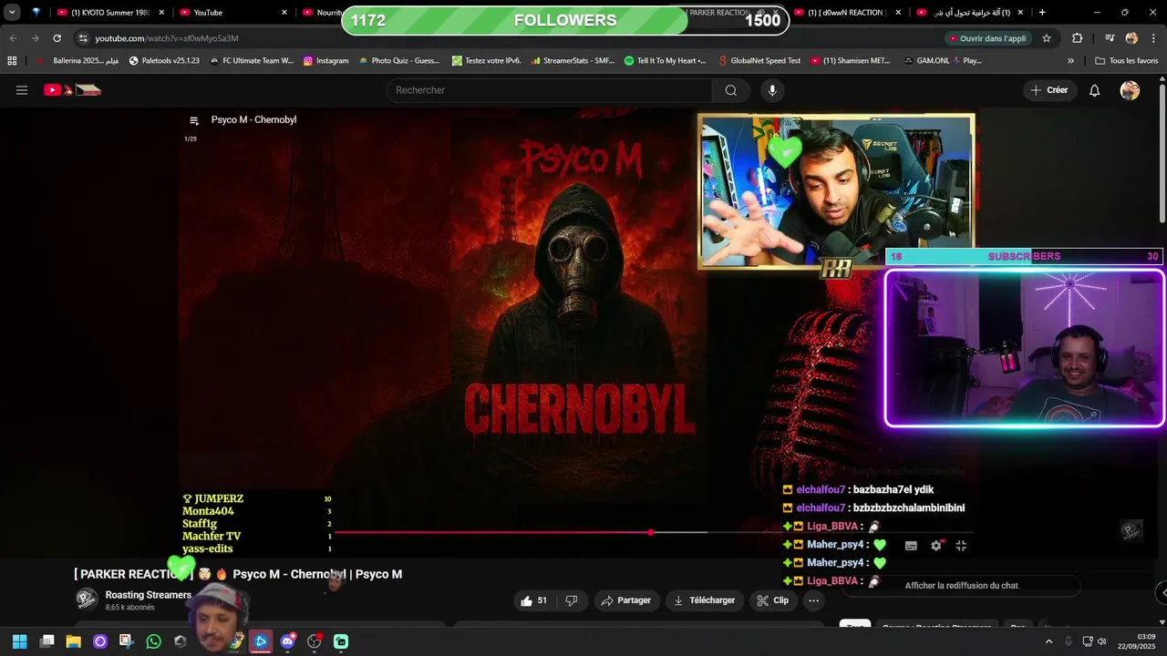Image resolution: width=1167 pixels, height=656 pixels.
Task: Open volume control in system tray
Action: click(x=1100, y=641)
